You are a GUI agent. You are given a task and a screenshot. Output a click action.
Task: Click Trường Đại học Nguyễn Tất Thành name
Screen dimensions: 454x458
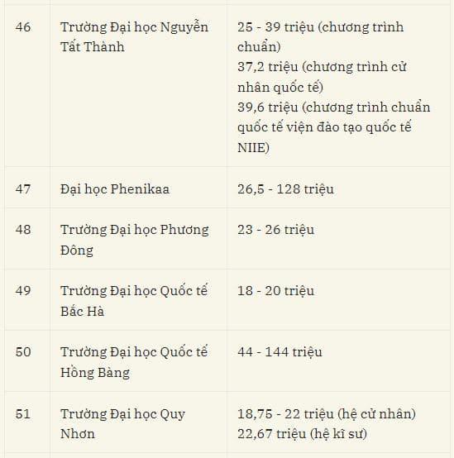click(x=135, y=37)
